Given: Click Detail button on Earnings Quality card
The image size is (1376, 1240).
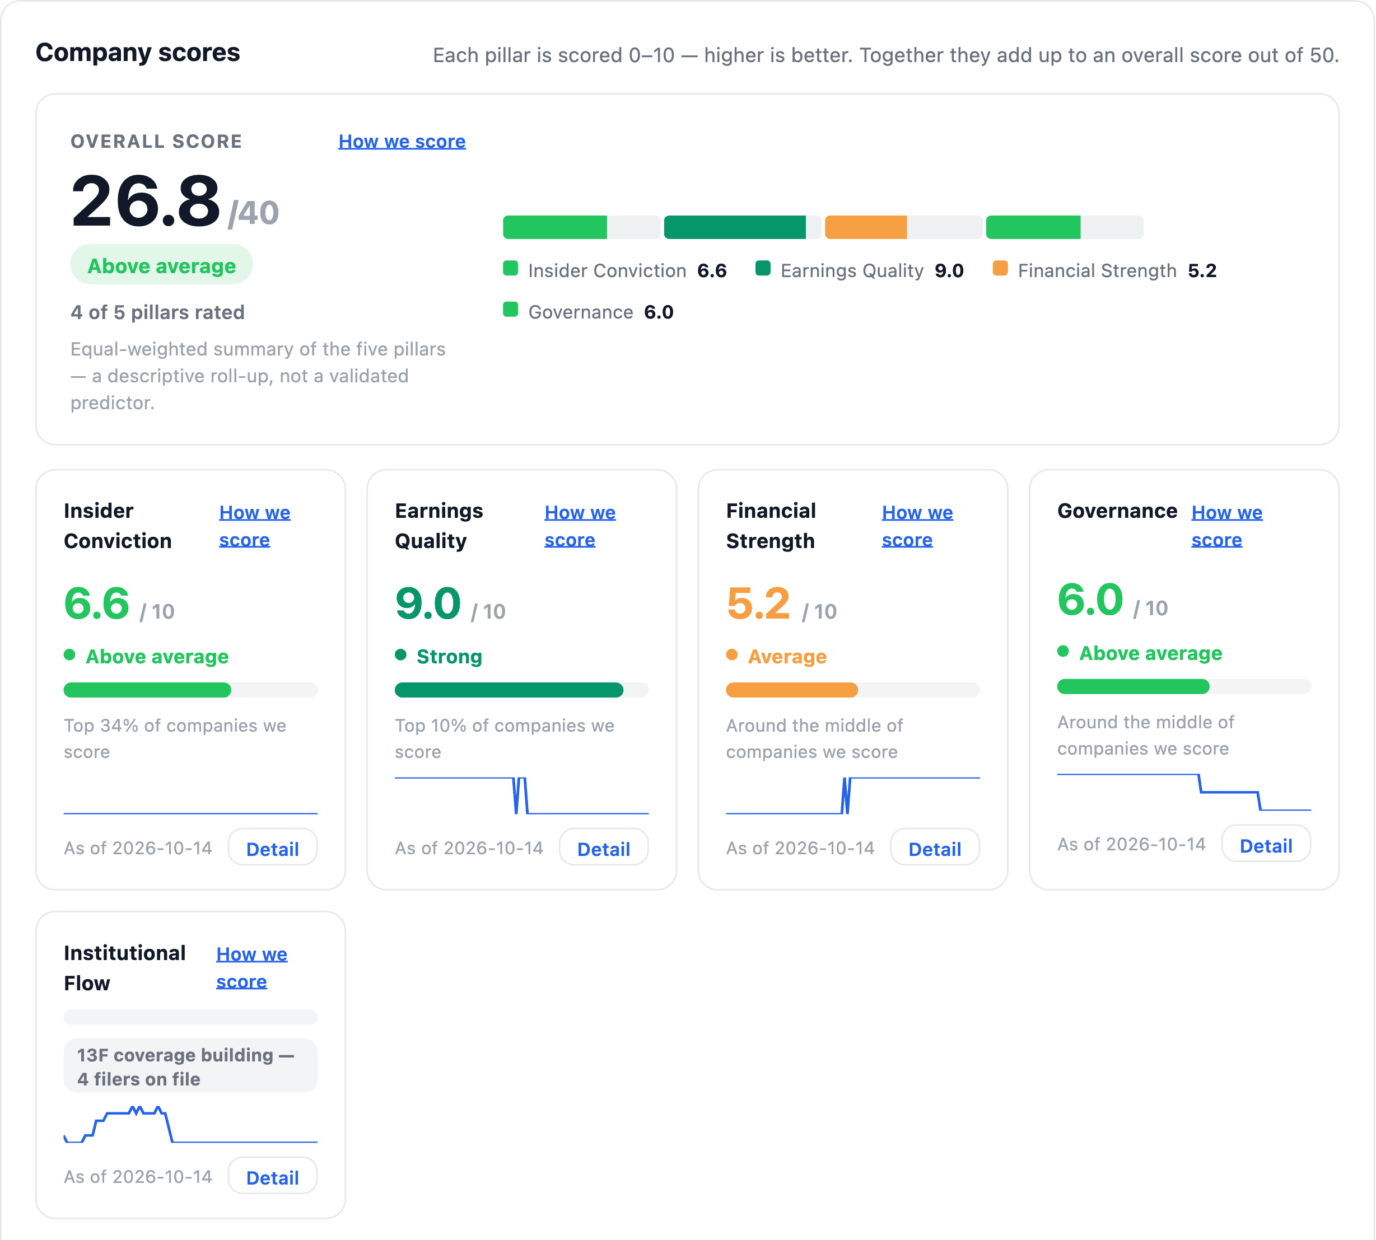Looking at the screenshot, I should tap(604, 848).
